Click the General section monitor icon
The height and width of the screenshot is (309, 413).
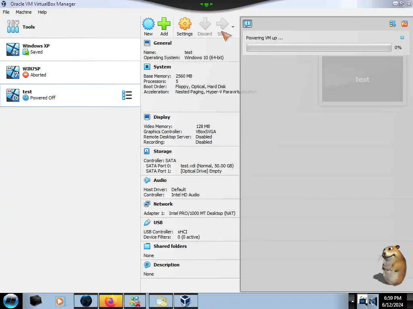point(147,43)
